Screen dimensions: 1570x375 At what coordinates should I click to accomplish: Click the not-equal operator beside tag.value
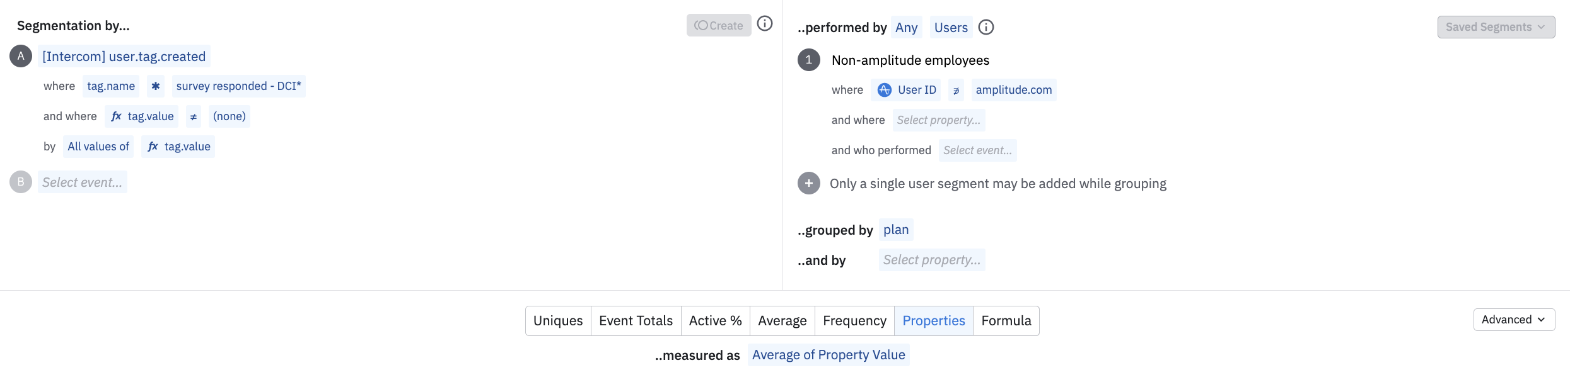click(x=193, y=116)
